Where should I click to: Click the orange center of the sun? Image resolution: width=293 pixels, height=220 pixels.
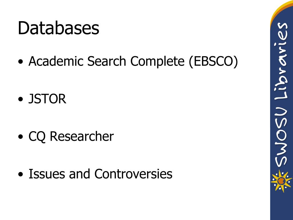click(281, 181)
